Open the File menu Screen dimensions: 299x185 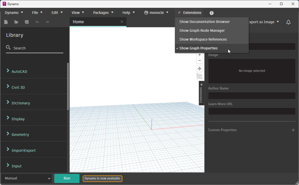pyautogui.click(x=37, y=13)
